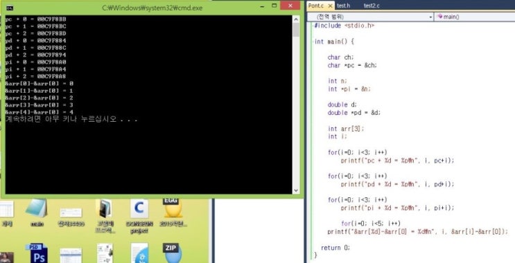Screen dimensions: 515x263
Task: Click console line '&arr[4]-&arr[0] = 4'
Action: coord(39,112)
